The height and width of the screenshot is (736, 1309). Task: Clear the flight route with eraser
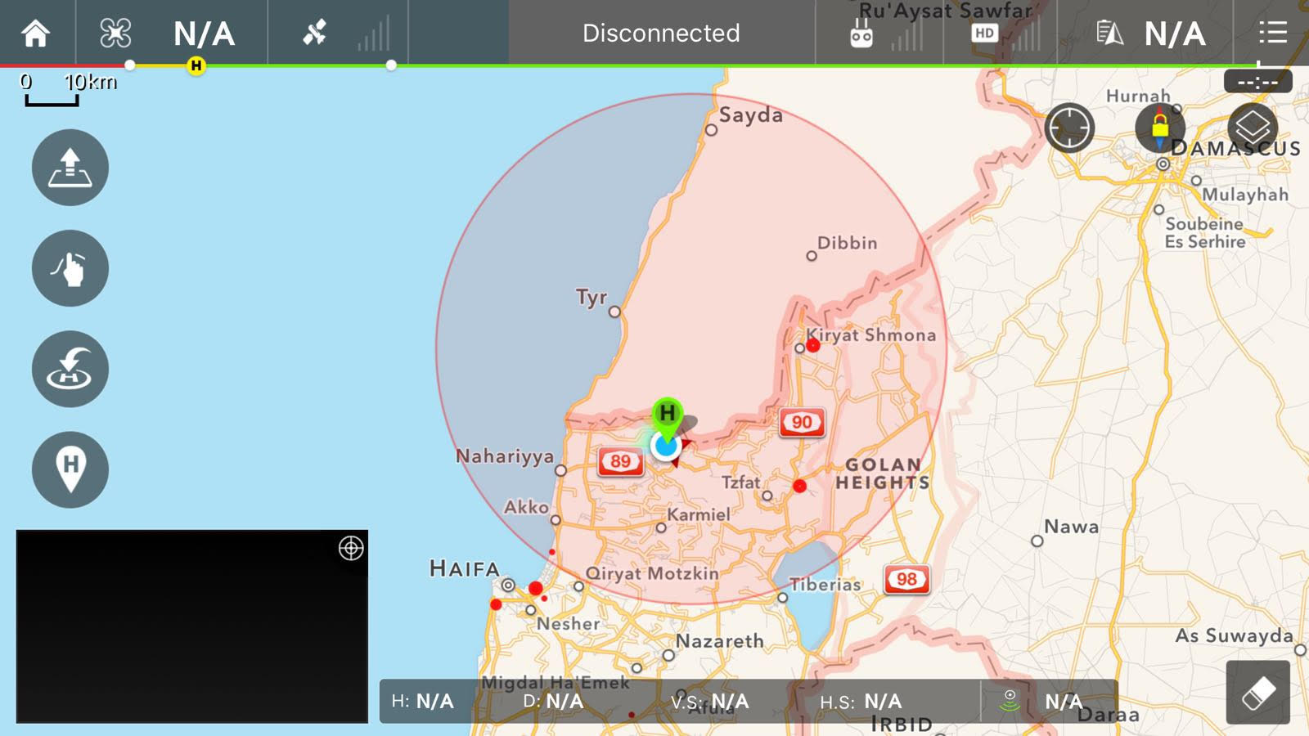1258,693
